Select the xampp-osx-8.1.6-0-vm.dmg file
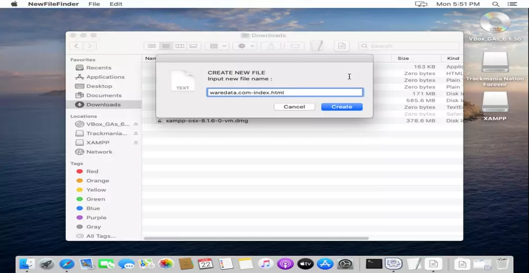529x273 pixels. tap(206, 121)
